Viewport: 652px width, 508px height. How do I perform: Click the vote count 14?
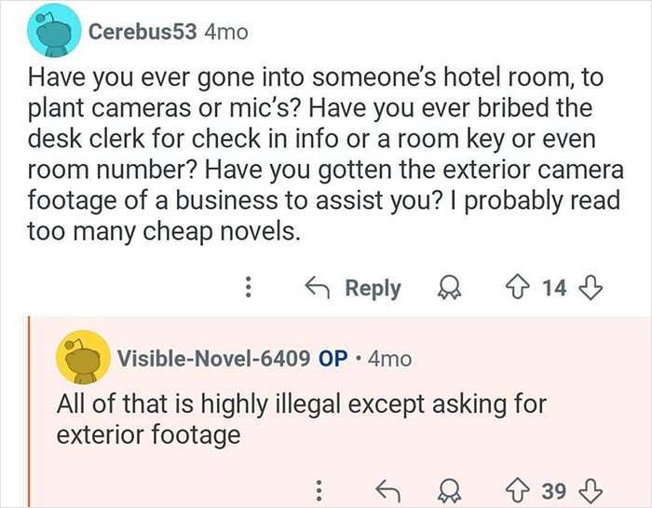coord(553,288)
